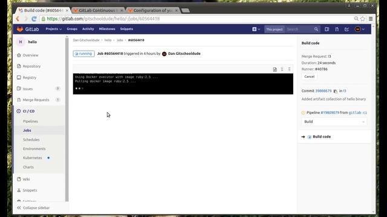
Task: Open the gitlab-ci branch link
Action: pos(357,113)
